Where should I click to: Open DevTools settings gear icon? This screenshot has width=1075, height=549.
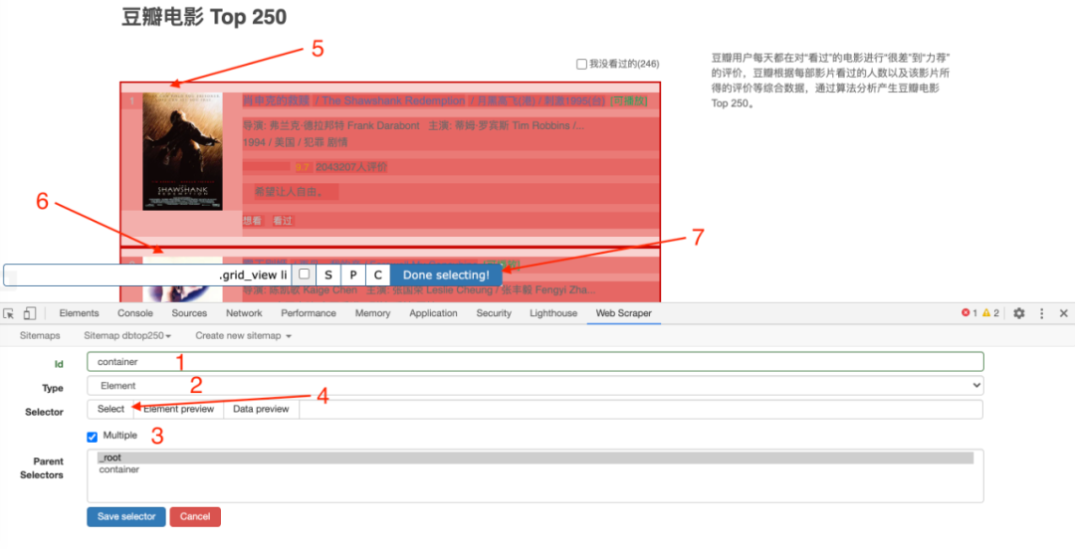coord(1019,313)
